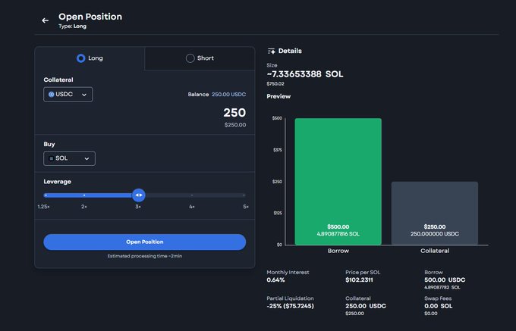Screen dimensions: 516x331
Task: Click the Open Position page title
Action: click(90, 17)
